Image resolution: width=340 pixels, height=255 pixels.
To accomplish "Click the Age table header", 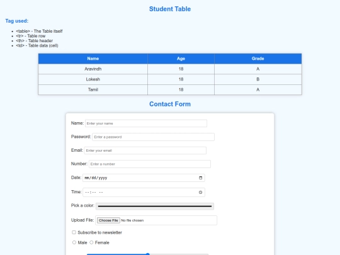I will (x=181, y=59).
